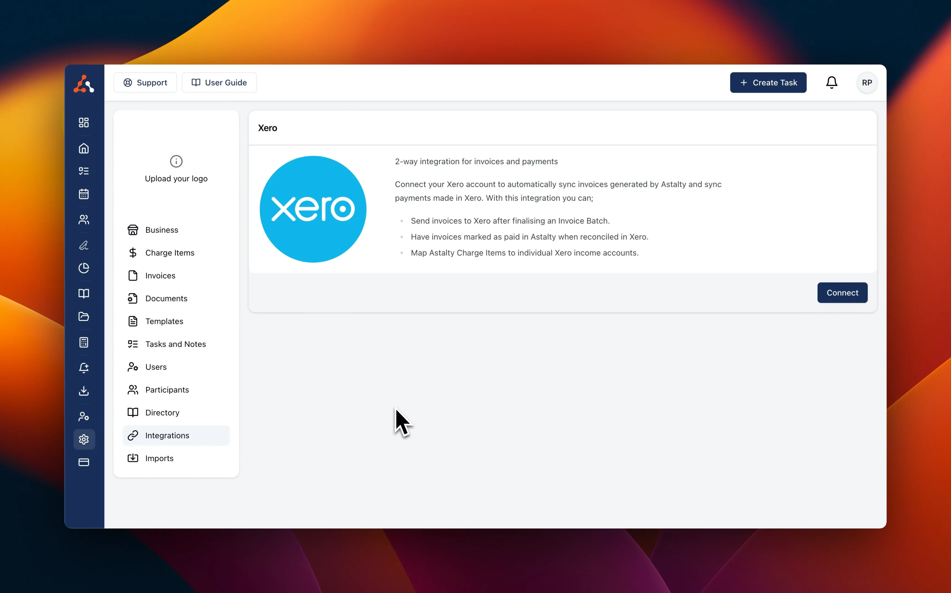Screen dimensions: 951x593
Task: Select Invoices in the settings menu
Action: (176, 275)
